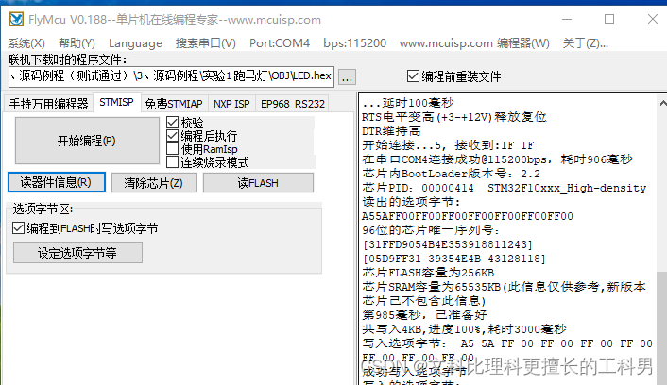Click the hex file path input field
This screenshot has width=667, height=385.
(171, 76)
